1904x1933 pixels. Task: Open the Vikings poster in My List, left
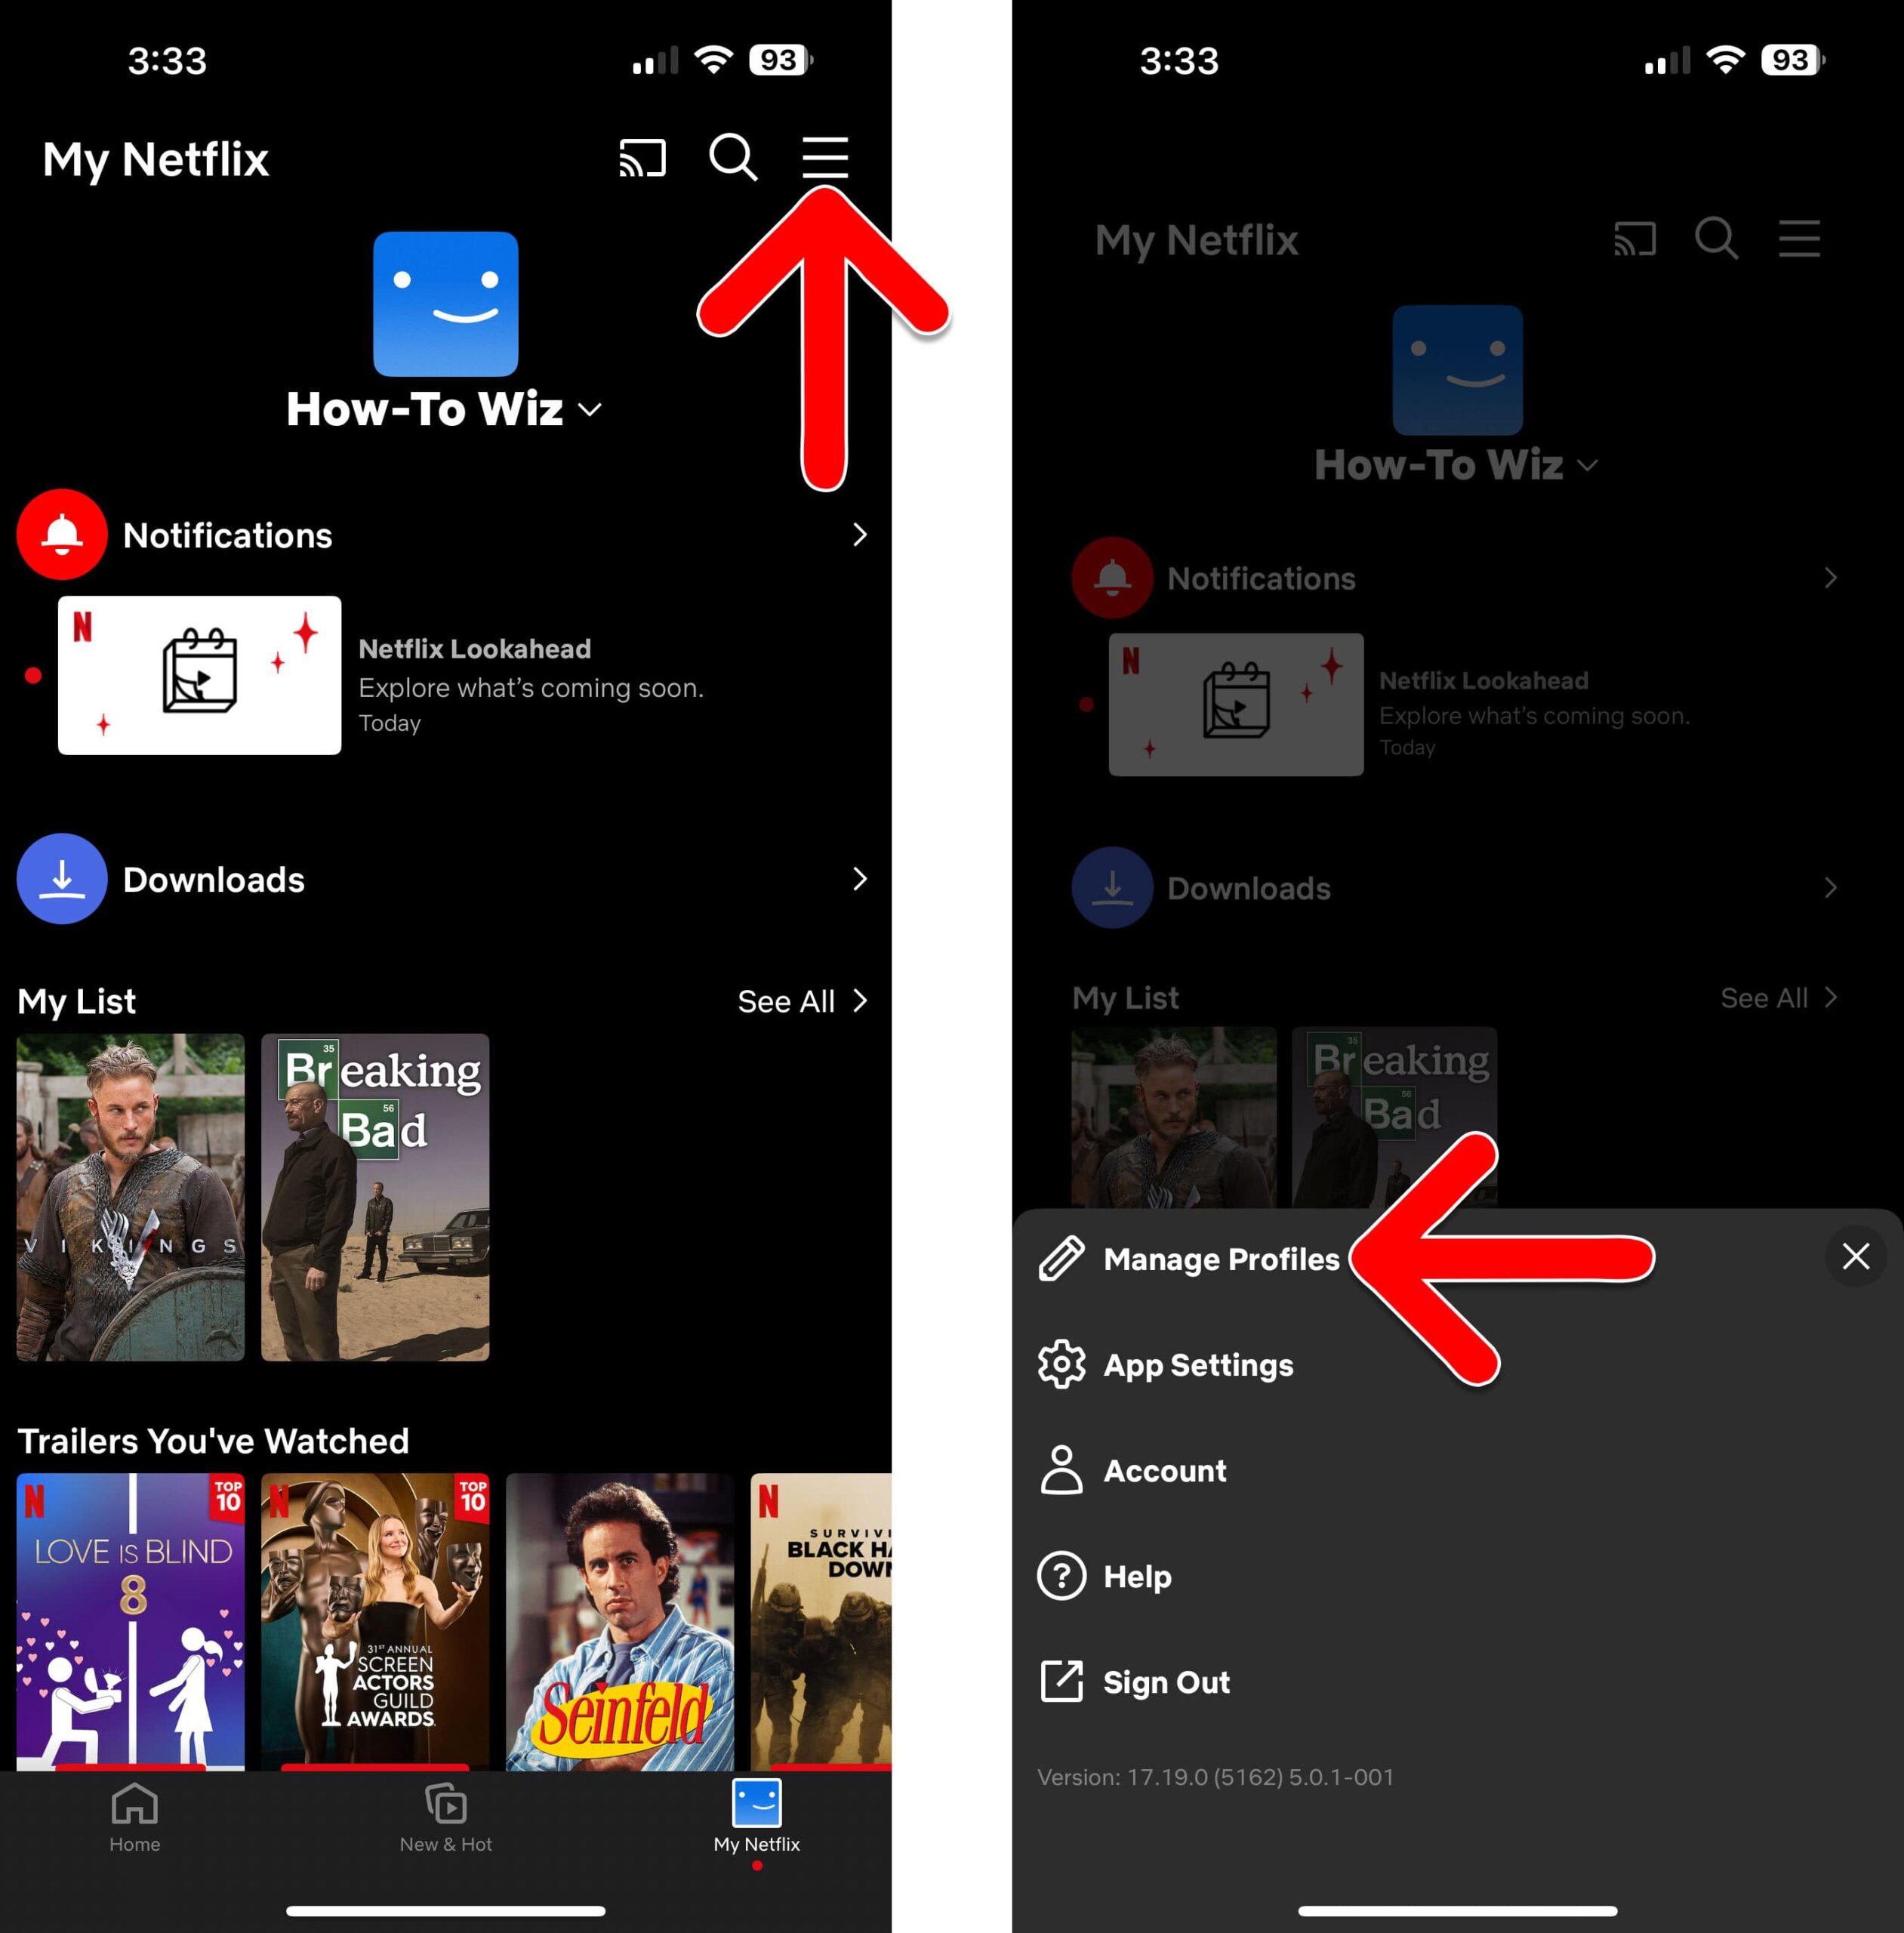pos(131,1197)
